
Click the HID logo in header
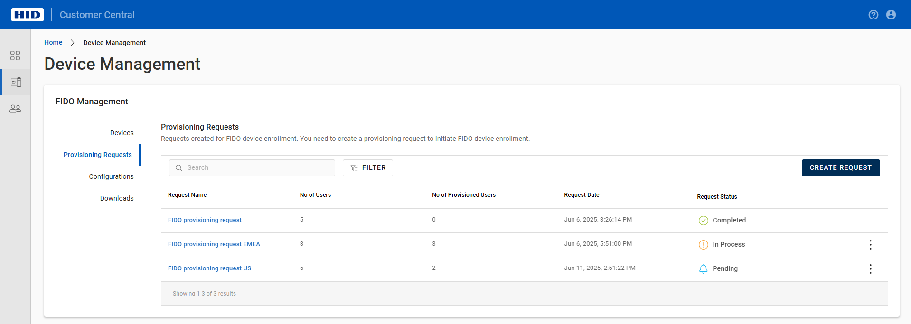28,15
